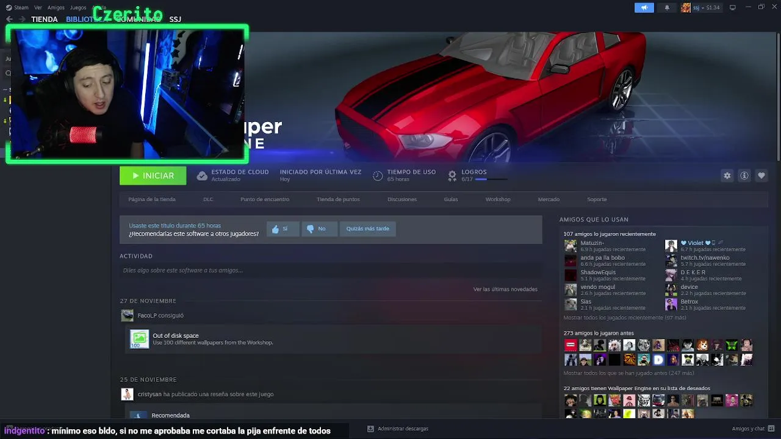Open Página de la tienda link
Screen dimensions: 781x439
coord(152,199)
